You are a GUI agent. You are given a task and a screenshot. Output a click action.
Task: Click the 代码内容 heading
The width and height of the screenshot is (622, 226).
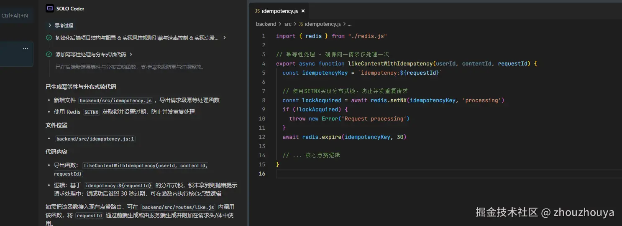point(56,152)
